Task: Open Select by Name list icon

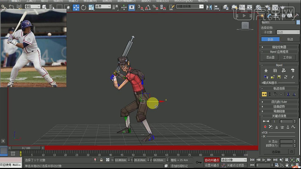Action: tap(51, 7)
